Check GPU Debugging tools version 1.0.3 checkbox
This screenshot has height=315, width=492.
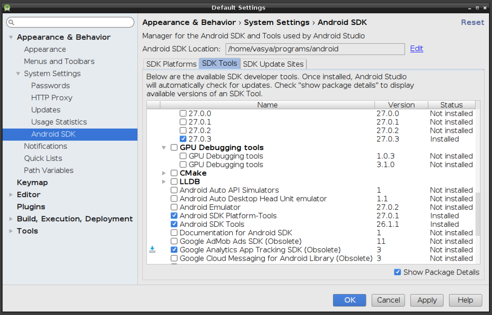(183, 156)
